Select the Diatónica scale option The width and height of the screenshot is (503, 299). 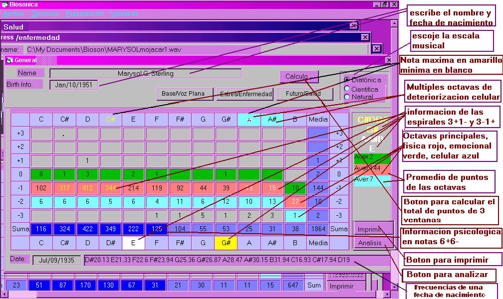click(x=347, y=80)
